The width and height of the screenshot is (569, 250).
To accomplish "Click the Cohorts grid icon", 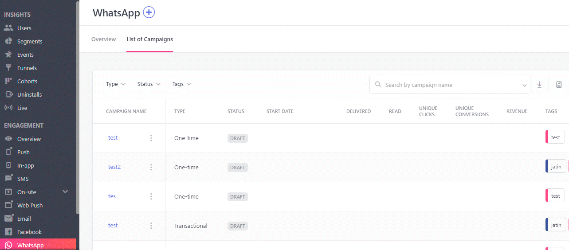I will (8, 81).
